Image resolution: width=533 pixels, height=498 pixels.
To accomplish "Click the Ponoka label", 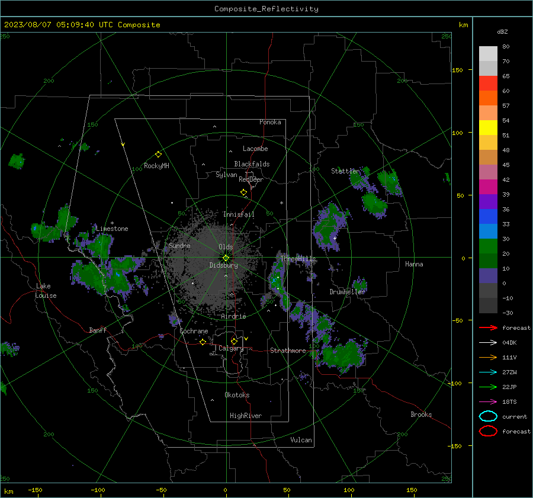I will [x=270, y=122].
